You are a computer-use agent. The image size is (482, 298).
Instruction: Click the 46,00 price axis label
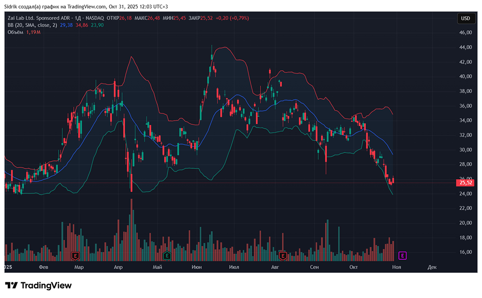tap(466, 33)
